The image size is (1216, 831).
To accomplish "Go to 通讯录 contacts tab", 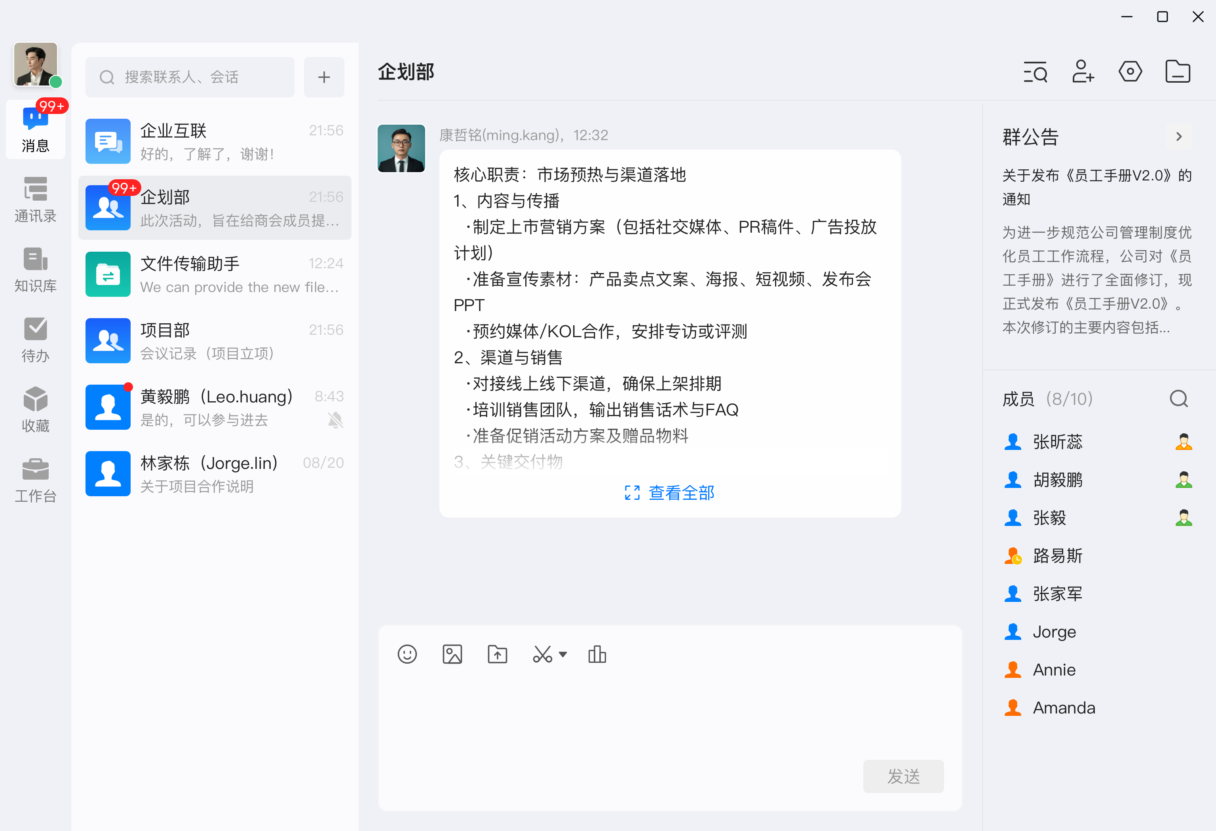I will [x=36, y=200].
